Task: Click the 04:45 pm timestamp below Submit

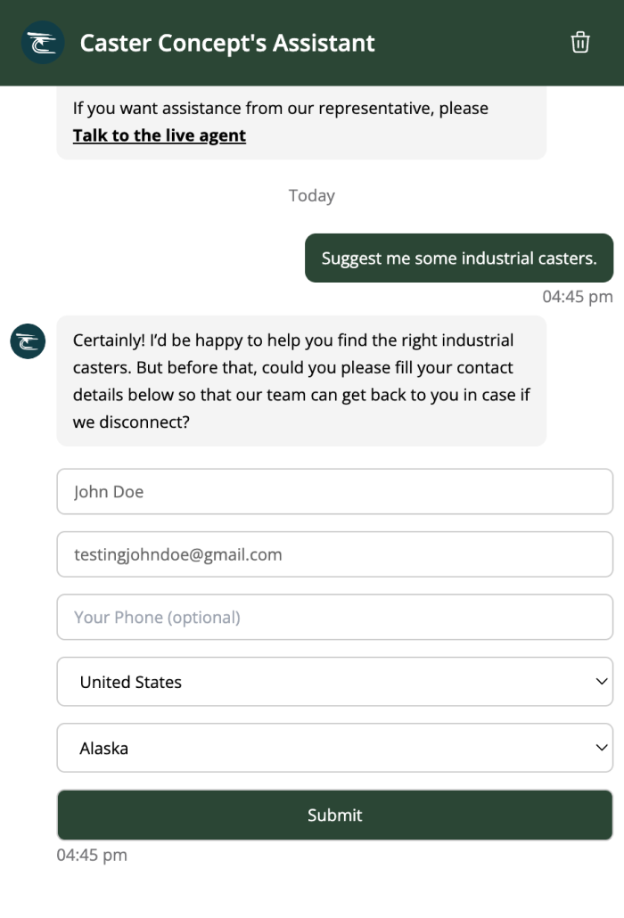Action: pyautogui.click(x=92, y=856)
